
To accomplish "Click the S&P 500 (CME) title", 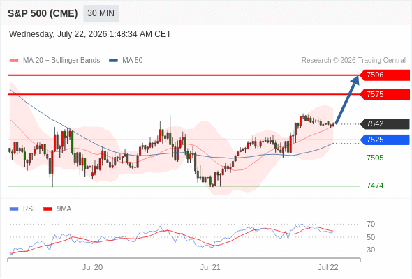I will (x=43, y=13).
